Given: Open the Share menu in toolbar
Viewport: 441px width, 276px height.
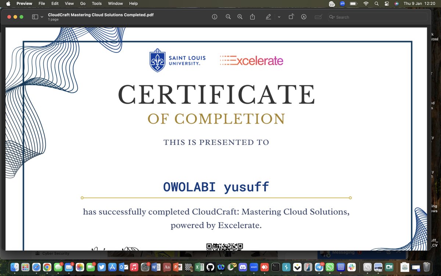Looking at the screenshot, I should 252,17.
